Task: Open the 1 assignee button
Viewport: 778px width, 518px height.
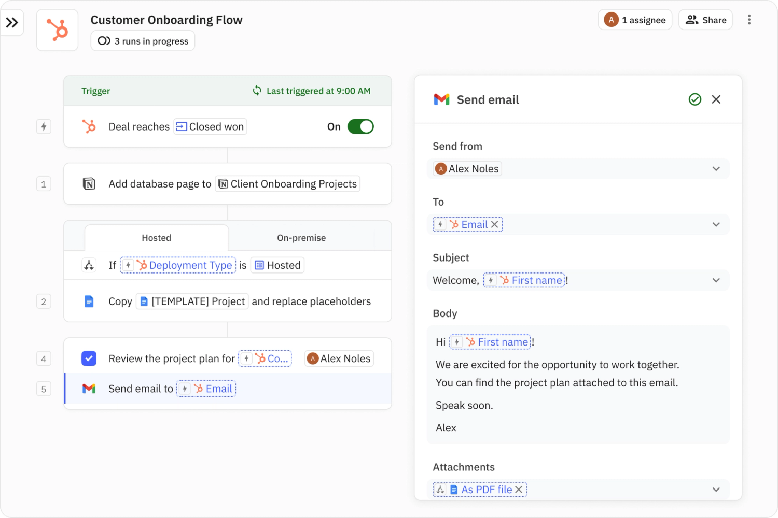Action: click(635, 20)
